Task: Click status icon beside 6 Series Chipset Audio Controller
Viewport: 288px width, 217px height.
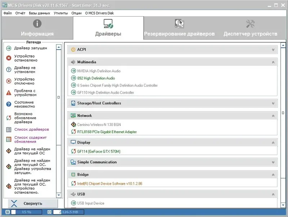Action: 73,85
